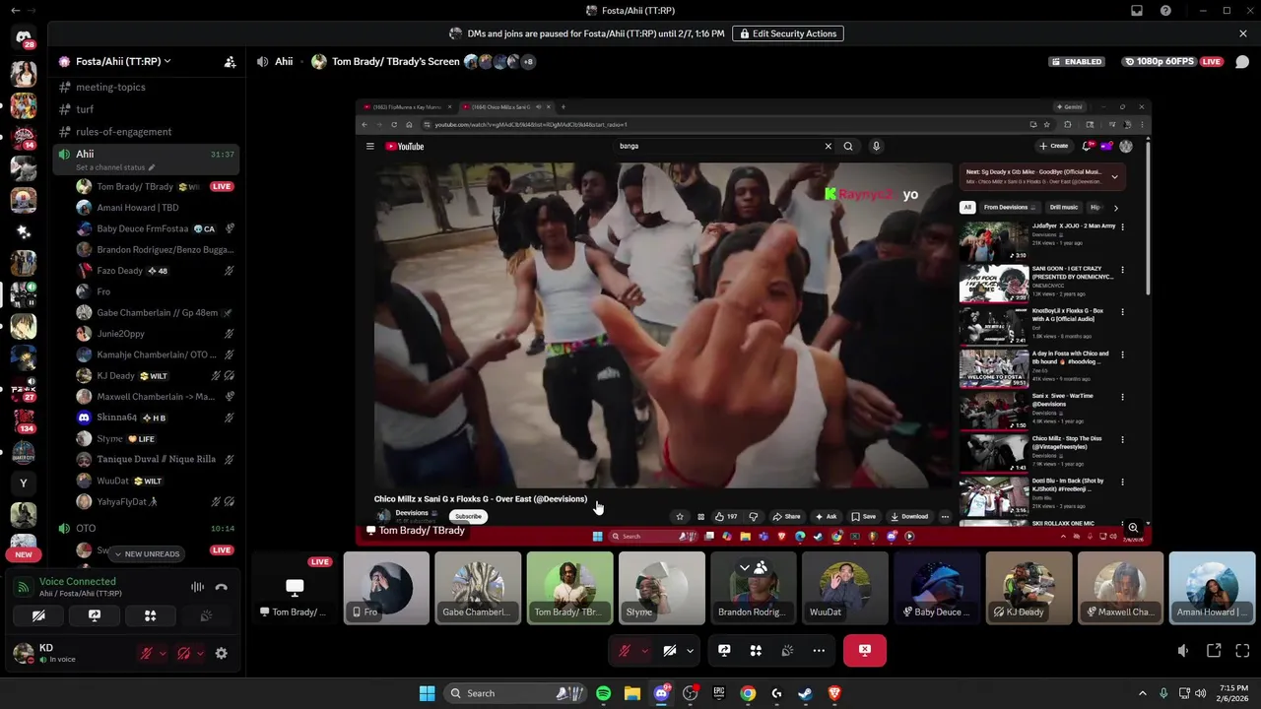Screen dimensions: 1261x709
Task: Show hidden system tray icons chevron
Action: click(x=1143, y=693)
